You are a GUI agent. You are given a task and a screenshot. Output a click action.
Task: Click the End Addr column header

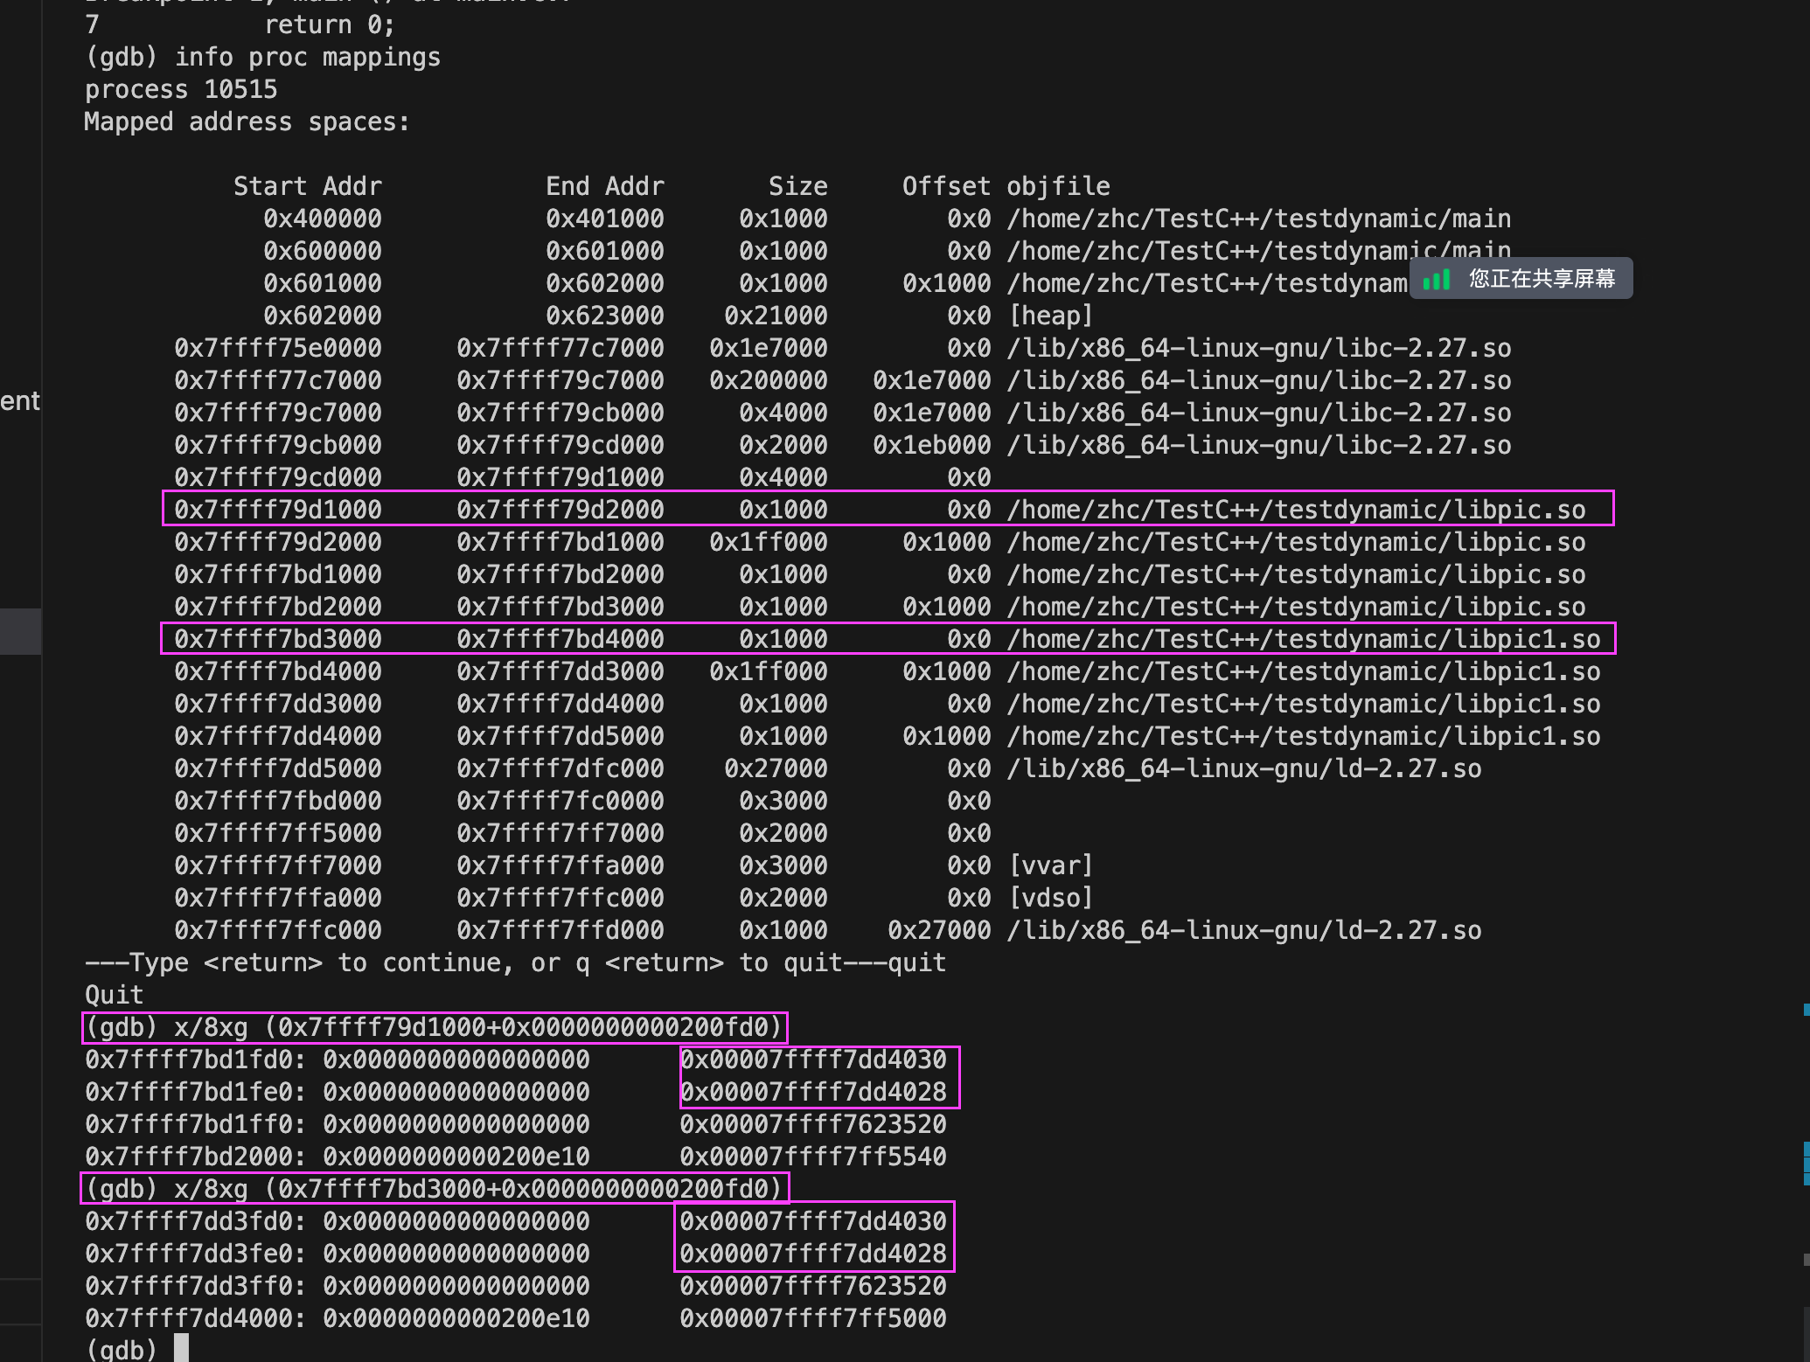(604, 186)
